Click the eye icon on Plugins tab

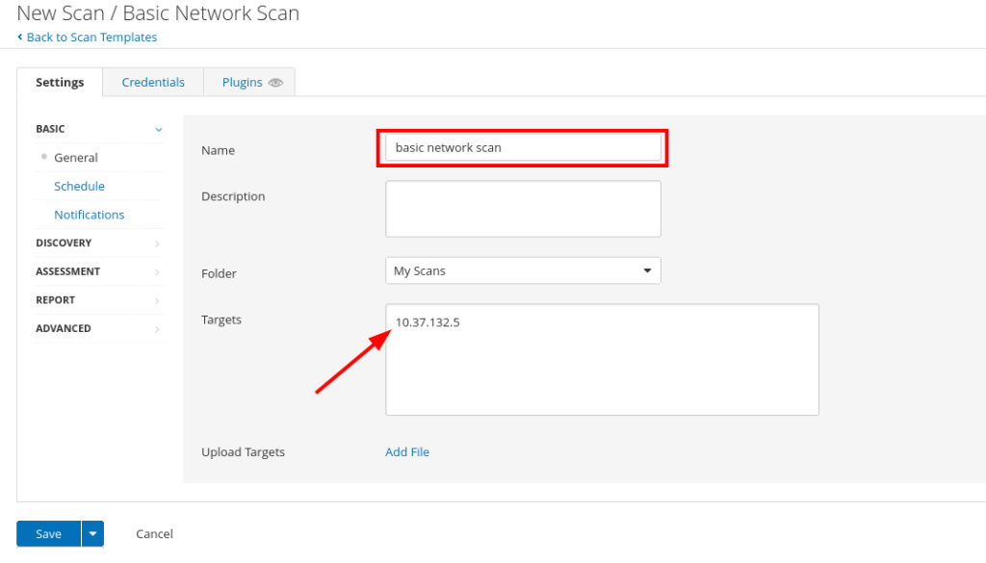pyautogui.click(x=275, y=83)
